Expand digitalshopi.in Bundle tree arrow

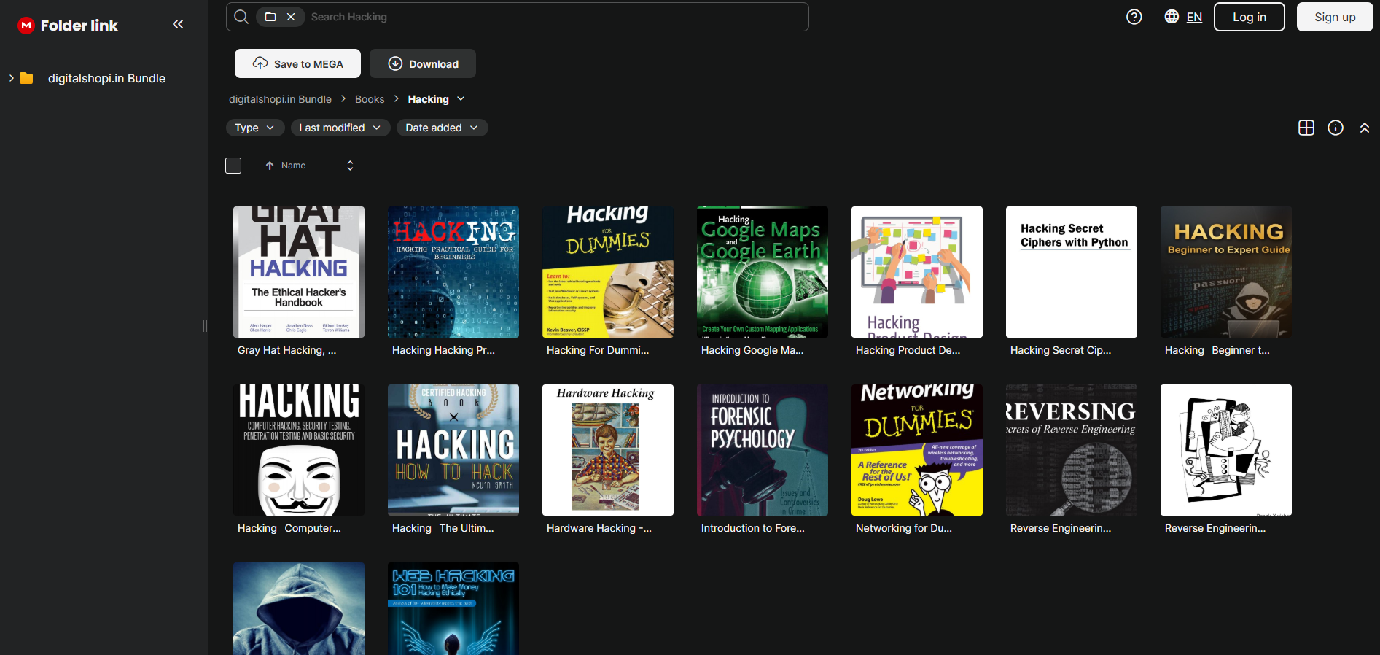[x=11, y=78]
